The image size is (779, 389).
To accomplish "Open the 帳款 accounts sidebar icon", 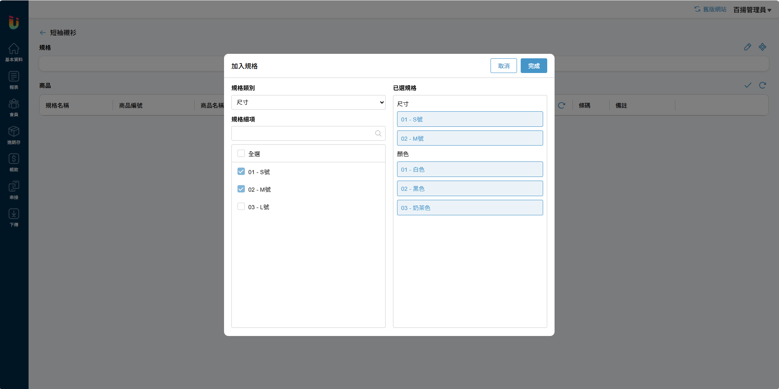I will pos(14,162).
